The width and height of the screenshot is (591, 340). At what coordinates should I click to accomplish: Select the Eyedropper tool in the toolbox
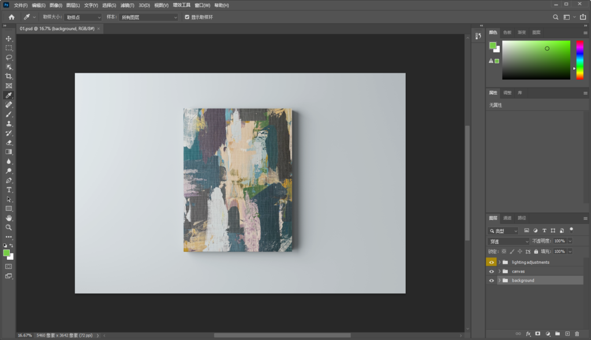click(x=9, y=95)
